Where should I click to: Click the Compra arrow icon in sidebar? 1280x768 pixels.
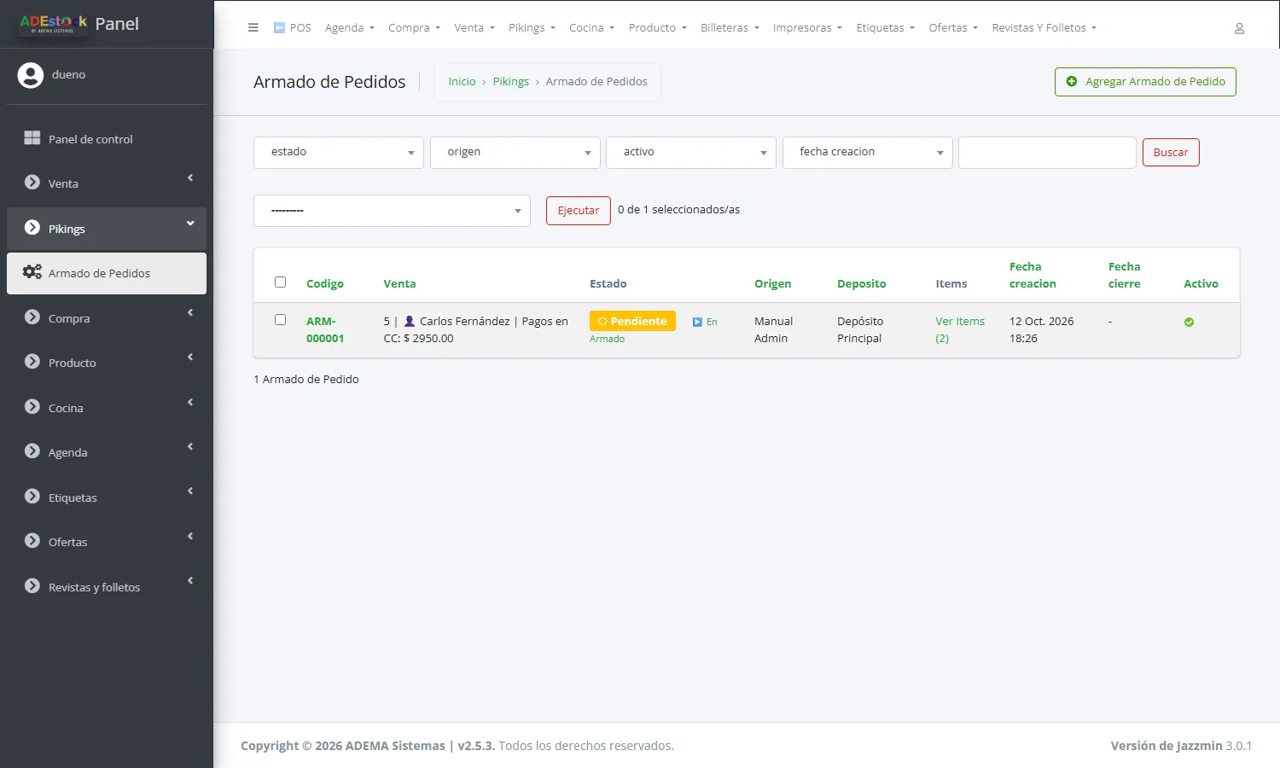32,317
